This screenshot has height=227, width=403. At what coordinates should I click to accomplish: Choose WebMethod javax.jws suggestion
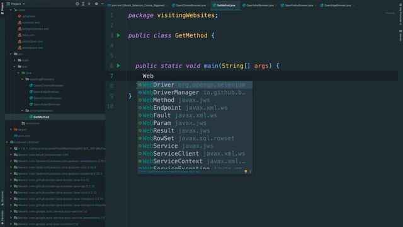[195, 100]
